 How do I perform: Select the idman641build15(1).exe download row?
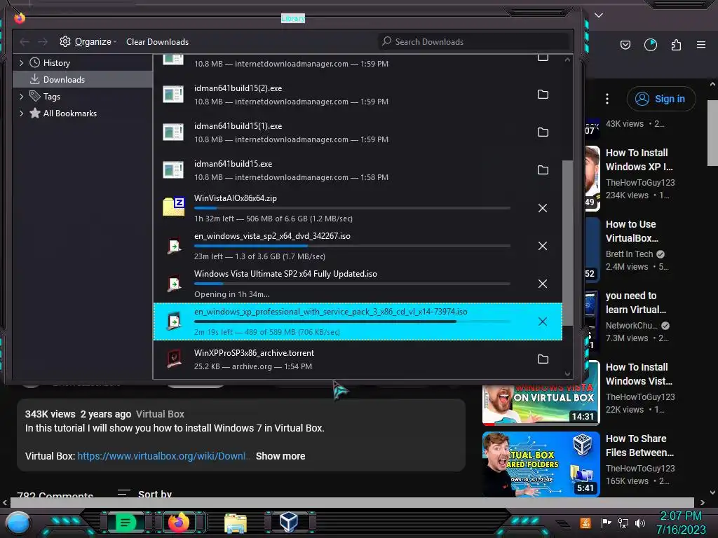click(x=358, y=132)
